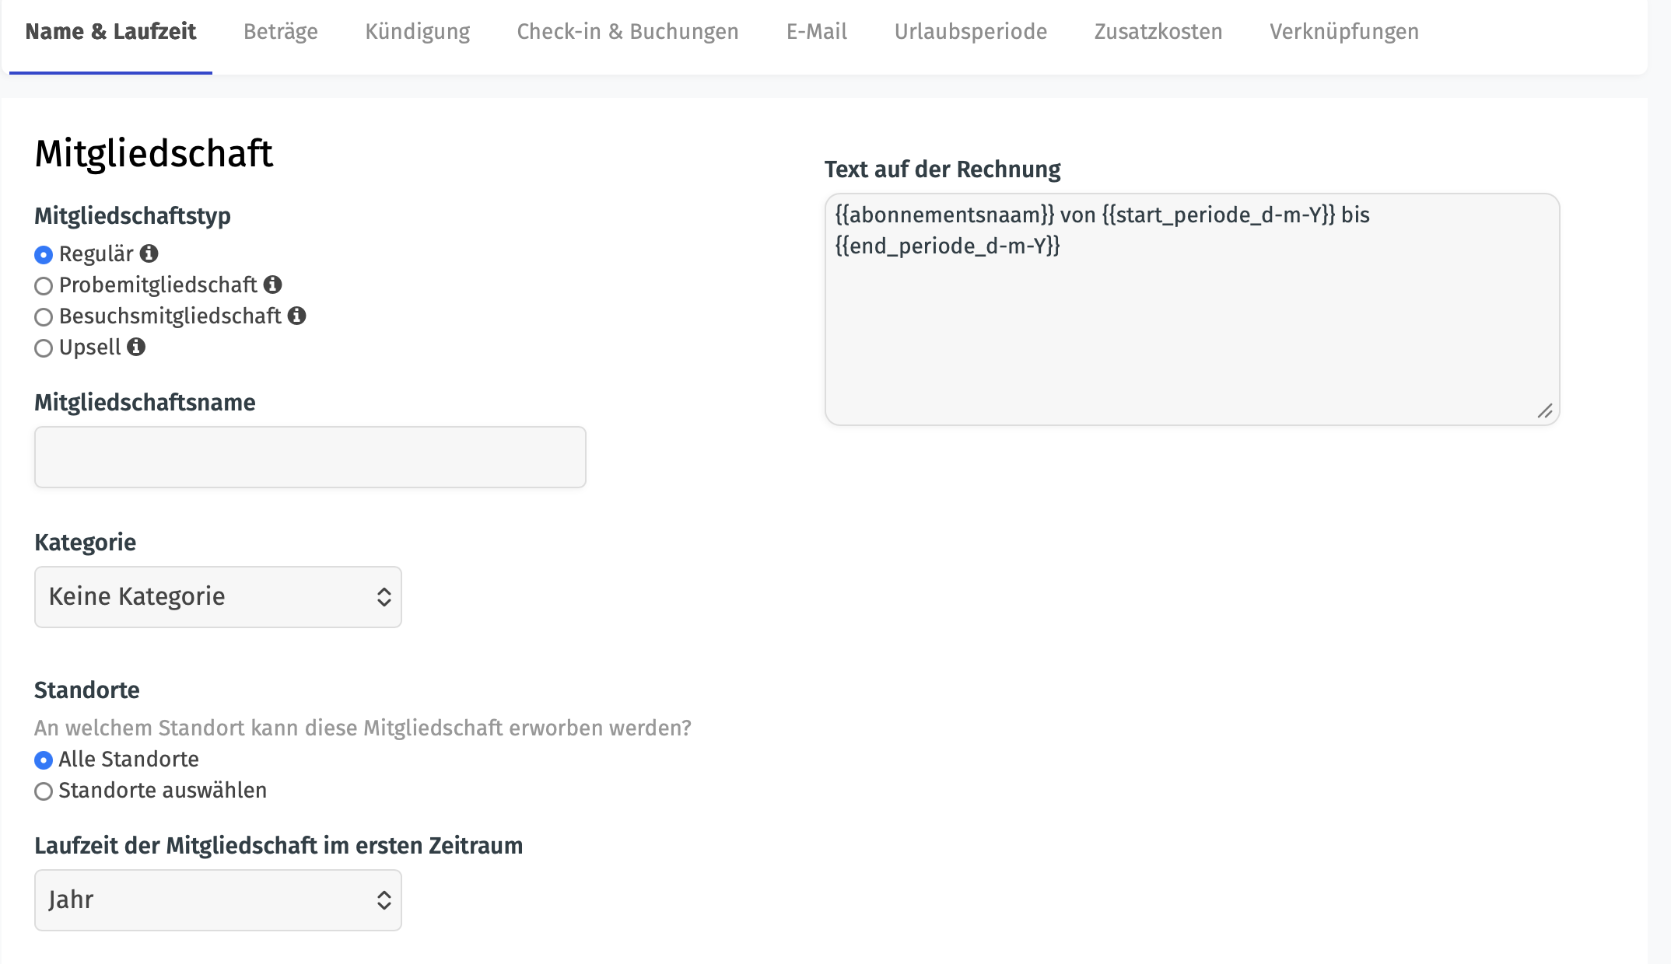
Task: Open the E-Mail tab
Action: pyautogui.click(x=817, y=32)
